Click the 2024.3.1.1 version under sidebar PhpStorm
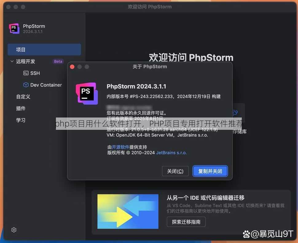 coord(33,32)
